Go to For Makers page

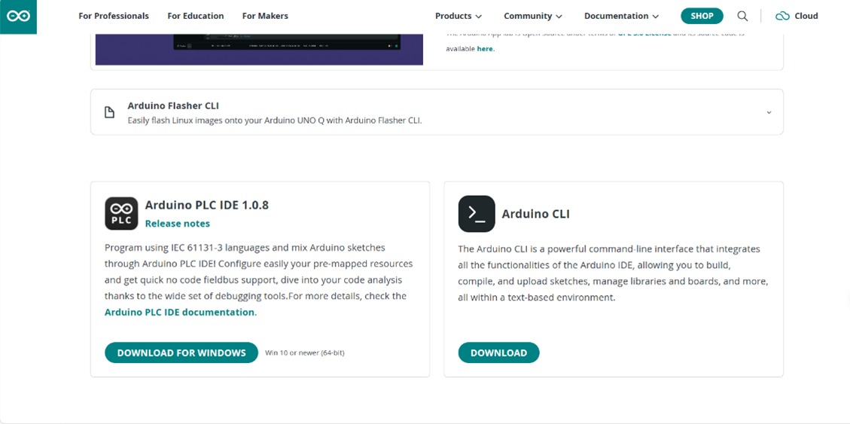point(265,17)
